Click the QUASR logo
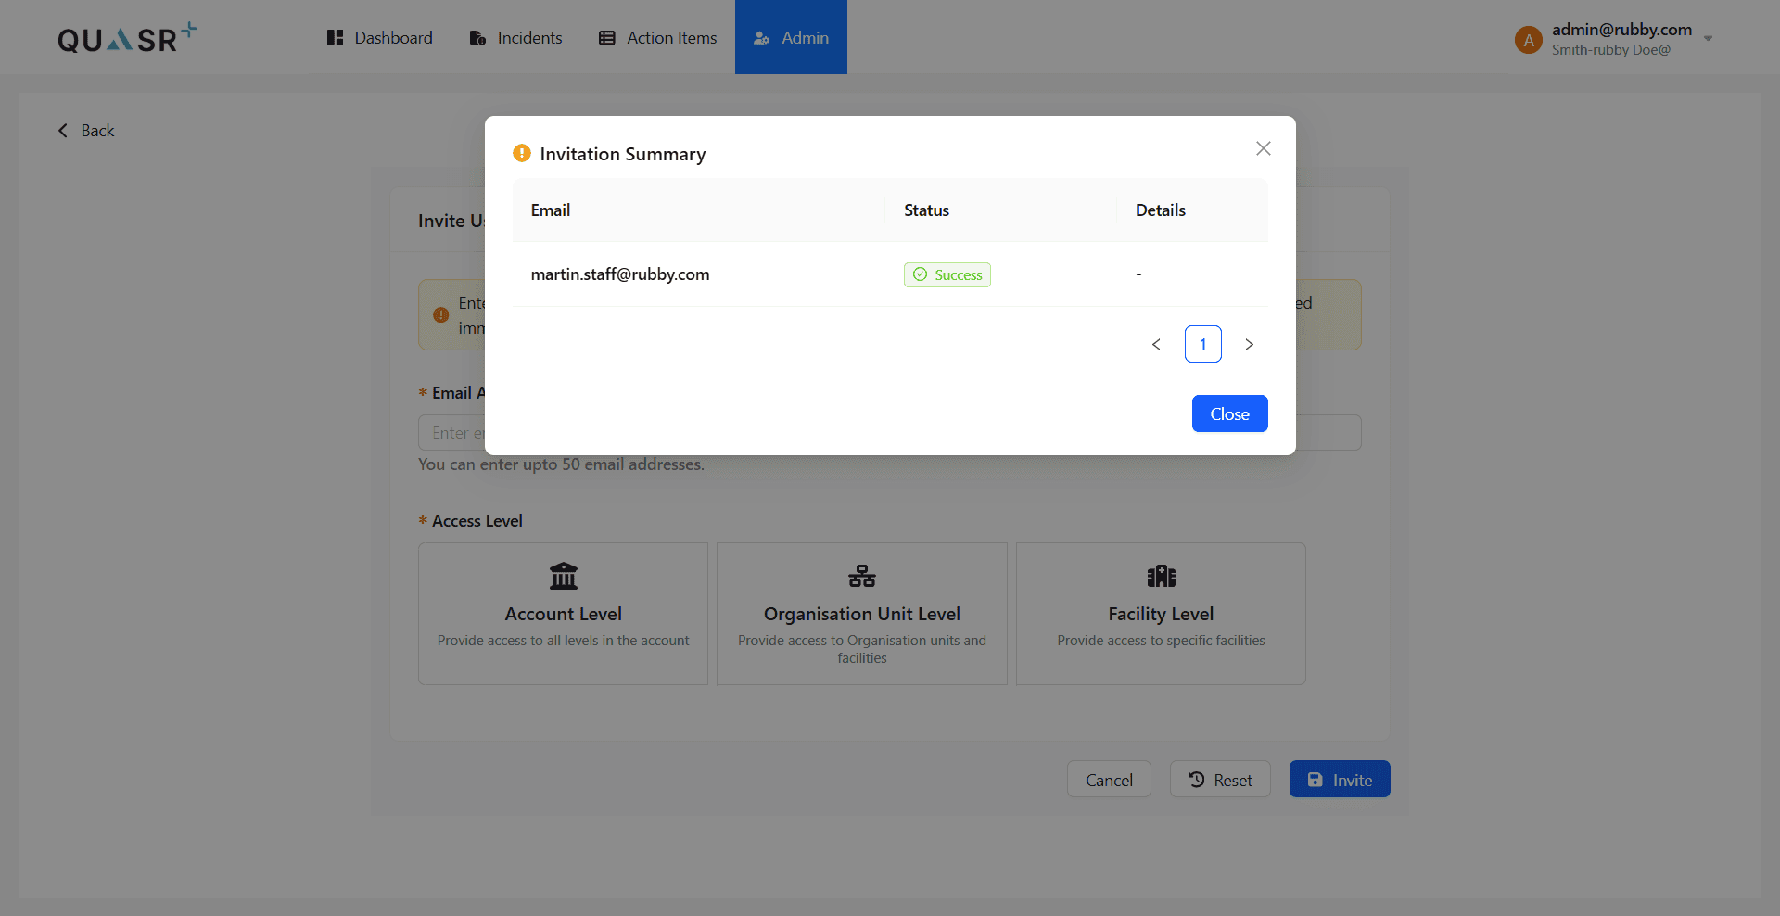This screenshot has width=1780, height=916. pyautogui.click(x=127, y=38)
